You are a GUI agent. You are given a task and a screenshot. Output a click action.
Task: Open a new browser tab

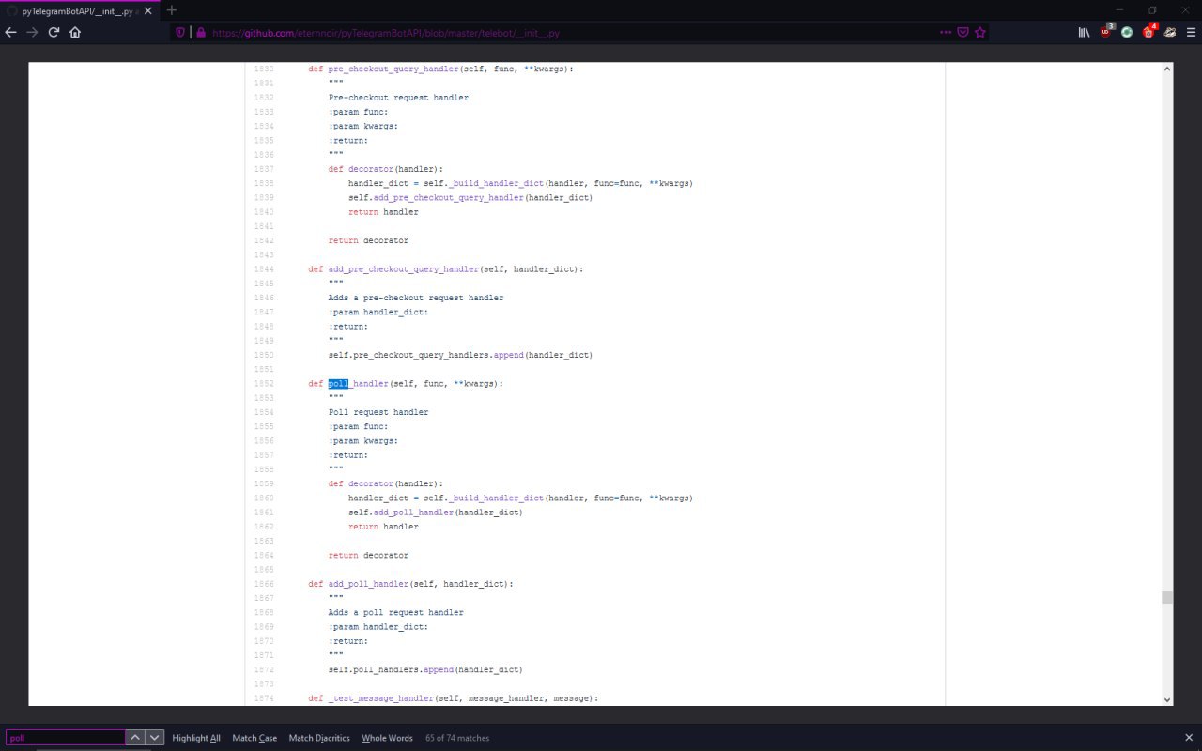coord(172,10)
